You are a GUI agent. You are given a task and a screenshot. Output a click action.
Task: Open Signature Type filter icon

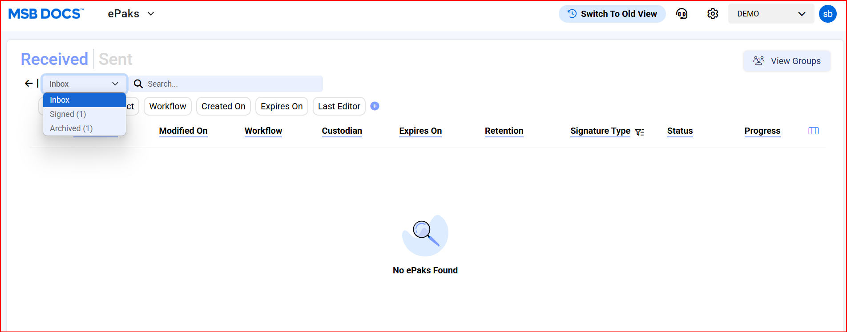640,132
